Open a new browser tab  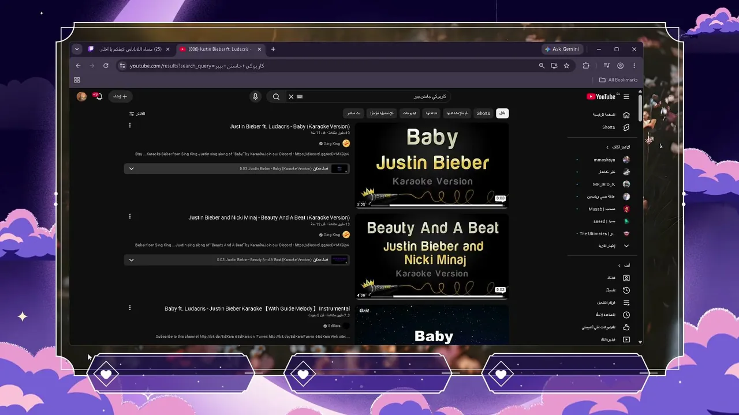click(273, 49)
